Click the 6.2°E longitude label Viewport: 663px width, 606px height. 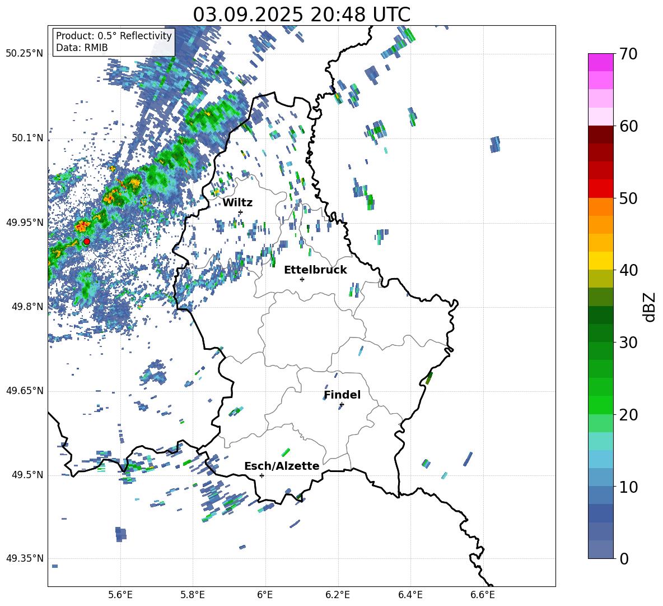pos(338,595)
